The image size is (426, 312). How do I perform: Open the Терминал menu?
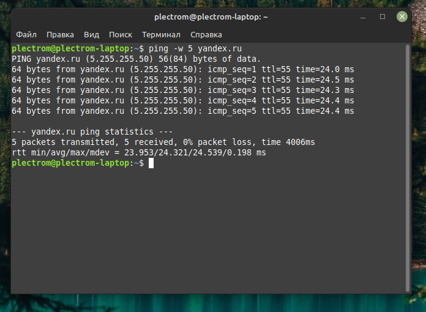coord(161,35)
